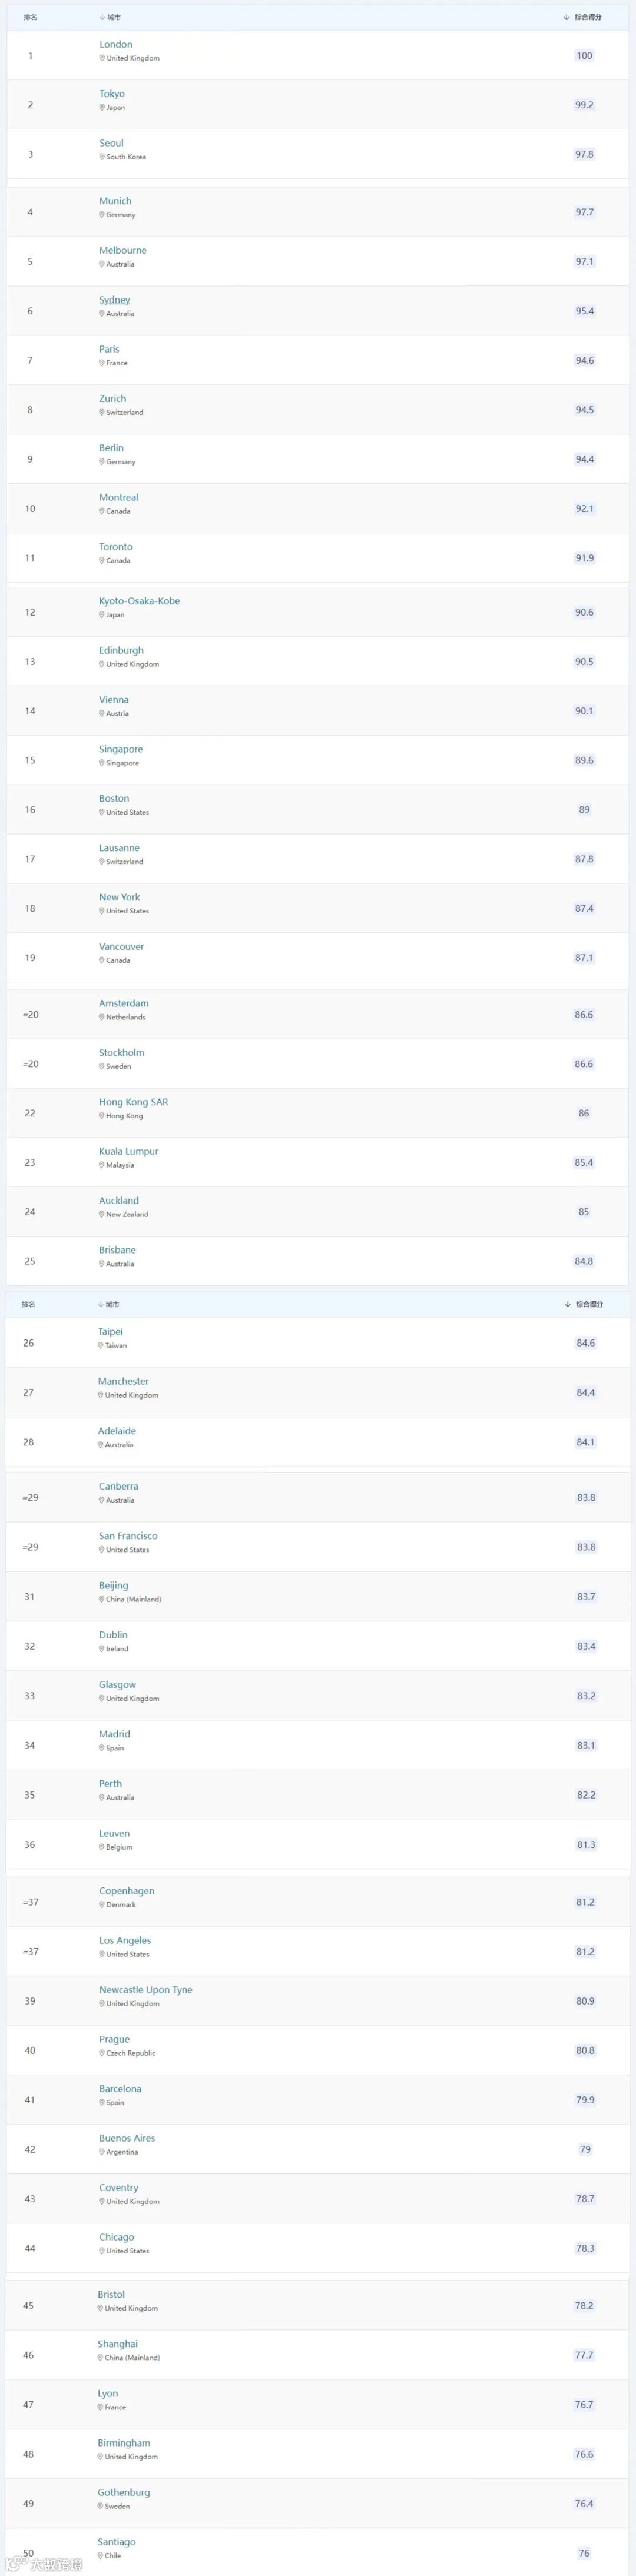
Task: Click the pin icon beside Hong Kong country label
Action: pyautogui.click(x=102, y=1116)
